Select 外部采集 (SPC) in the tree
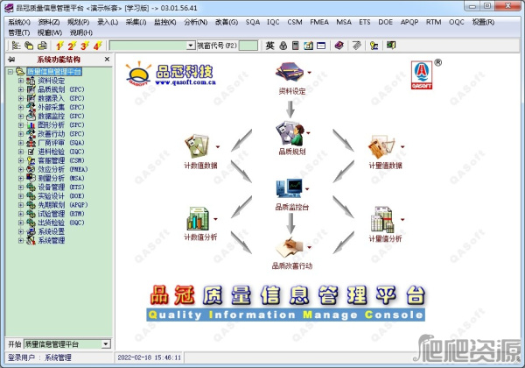Screen dimensions: 525x368 coord(61,107)
